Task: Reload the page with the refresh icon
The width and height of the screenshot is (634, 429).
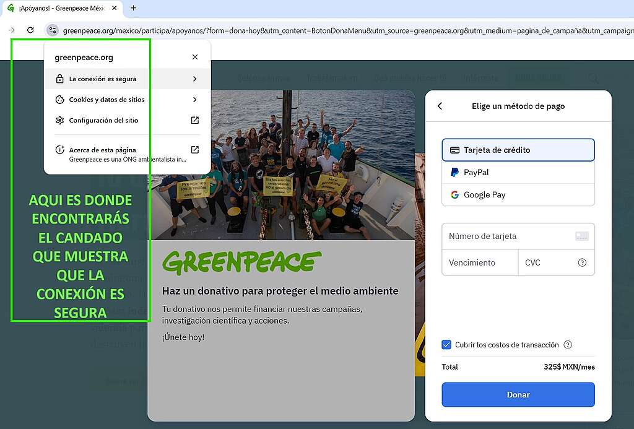Action: [30, 30]
